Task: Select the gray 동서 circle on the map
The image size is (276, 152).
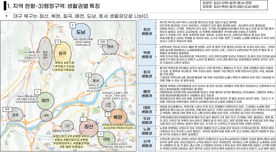Action: (95, 81)
